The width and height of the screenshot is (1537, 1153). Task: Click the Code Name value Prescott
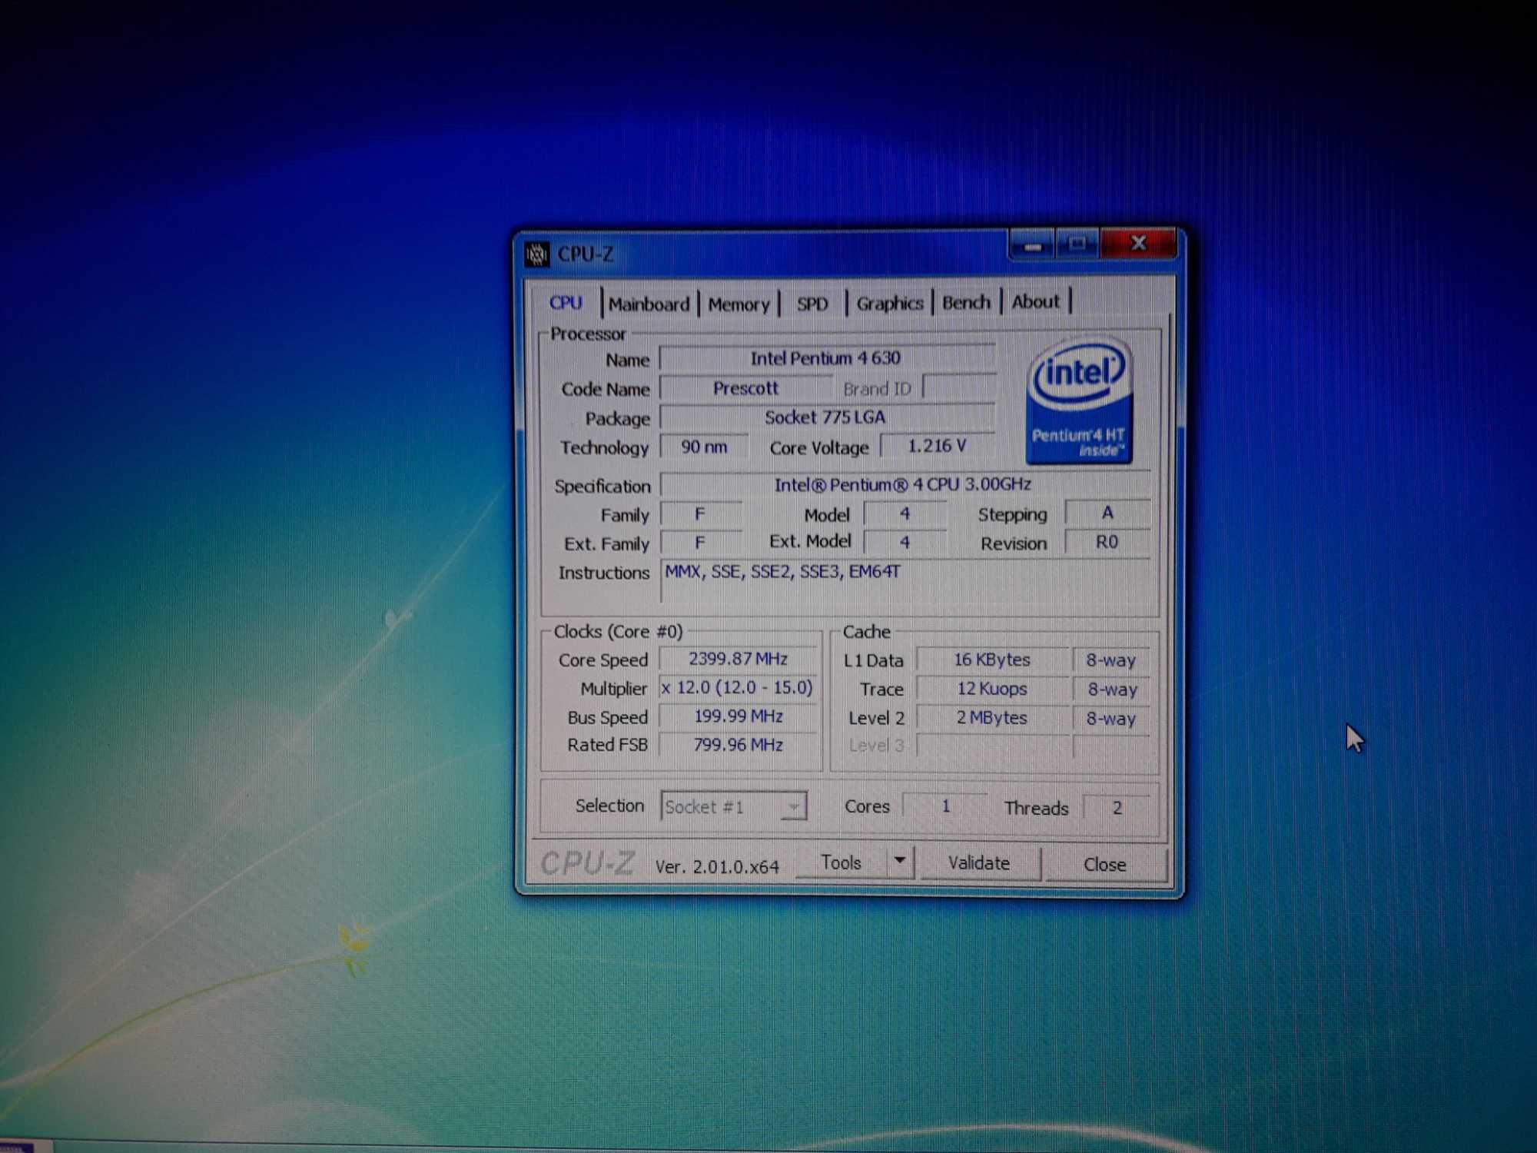tap(745, 388)
